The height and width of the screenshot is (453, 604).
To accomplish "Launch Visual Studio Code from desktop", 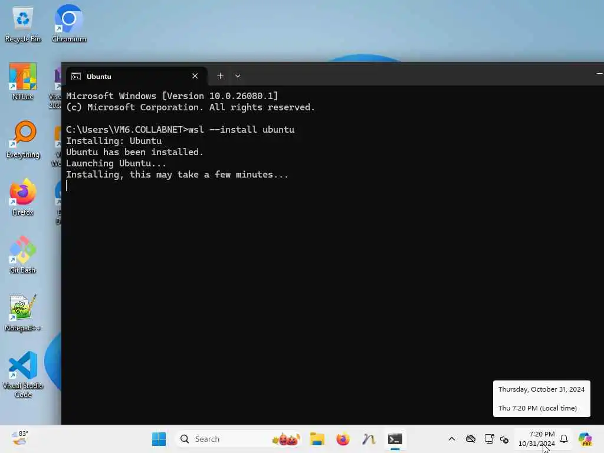I will [x=23, y=375].
